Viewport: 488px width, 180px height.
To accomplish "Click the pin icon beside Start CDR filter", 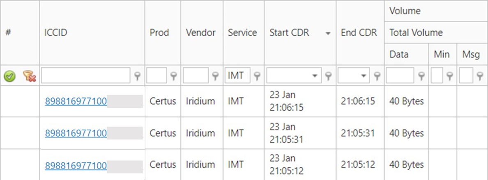I will (x=328, y=75).
